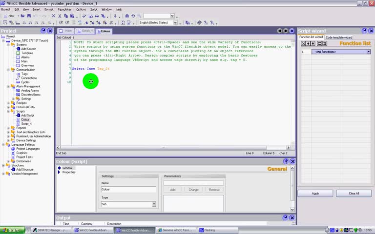
Task: Move function up in Function list
Action: click(308, 43)
